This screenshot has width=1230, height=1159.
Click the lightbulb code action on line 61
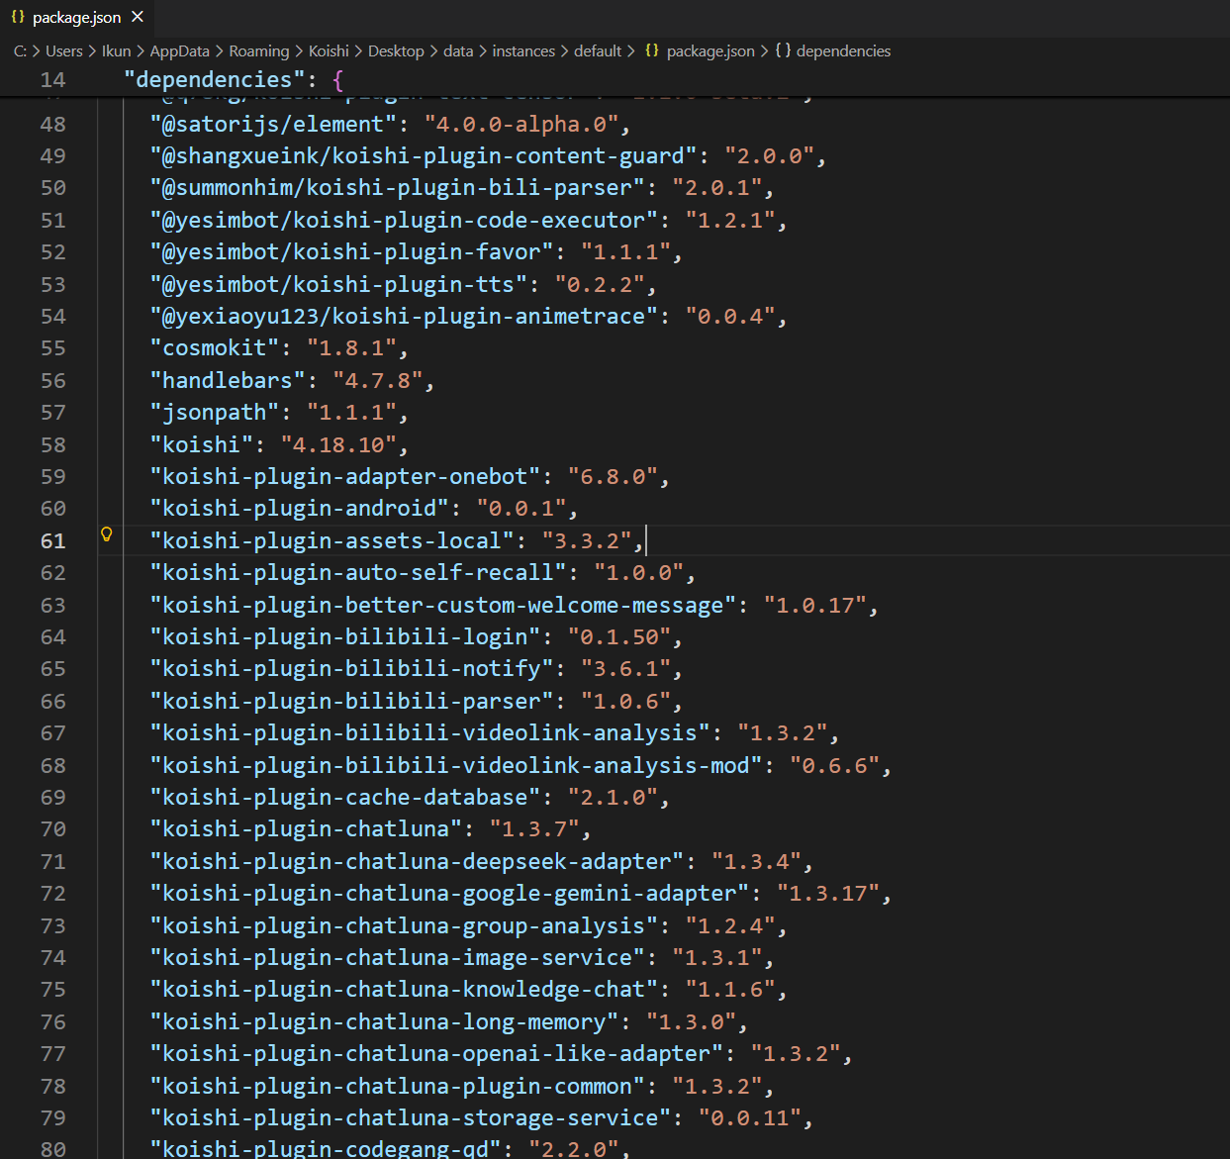click(x=107, y=534)
